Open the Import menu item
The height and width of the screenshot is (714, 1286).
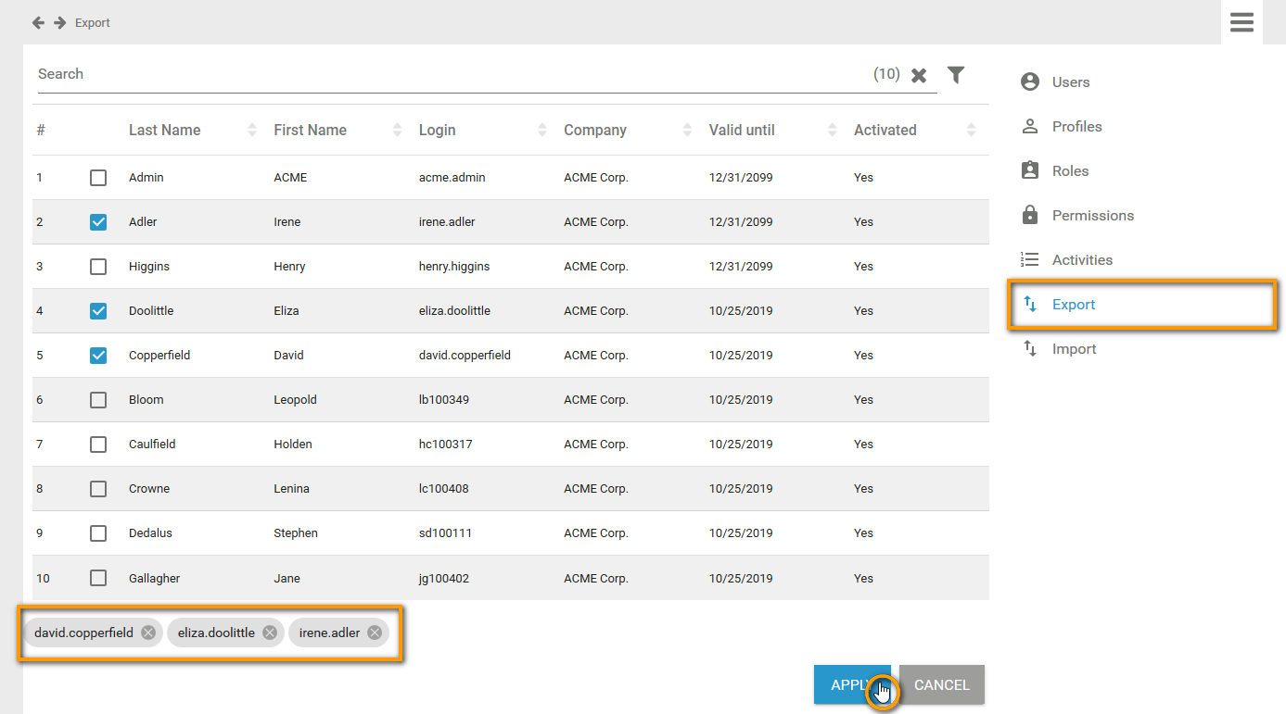pyautogui.click(x=1074, y=349)
